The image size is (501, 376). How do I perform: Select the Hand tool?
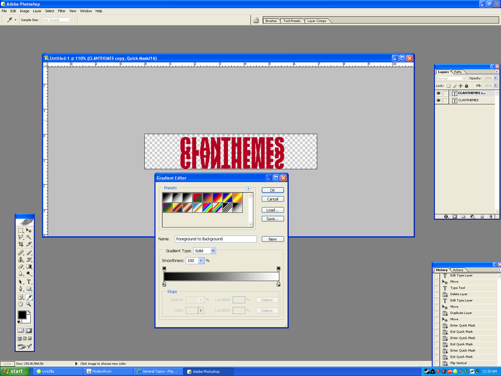click(x=21, y=304)
